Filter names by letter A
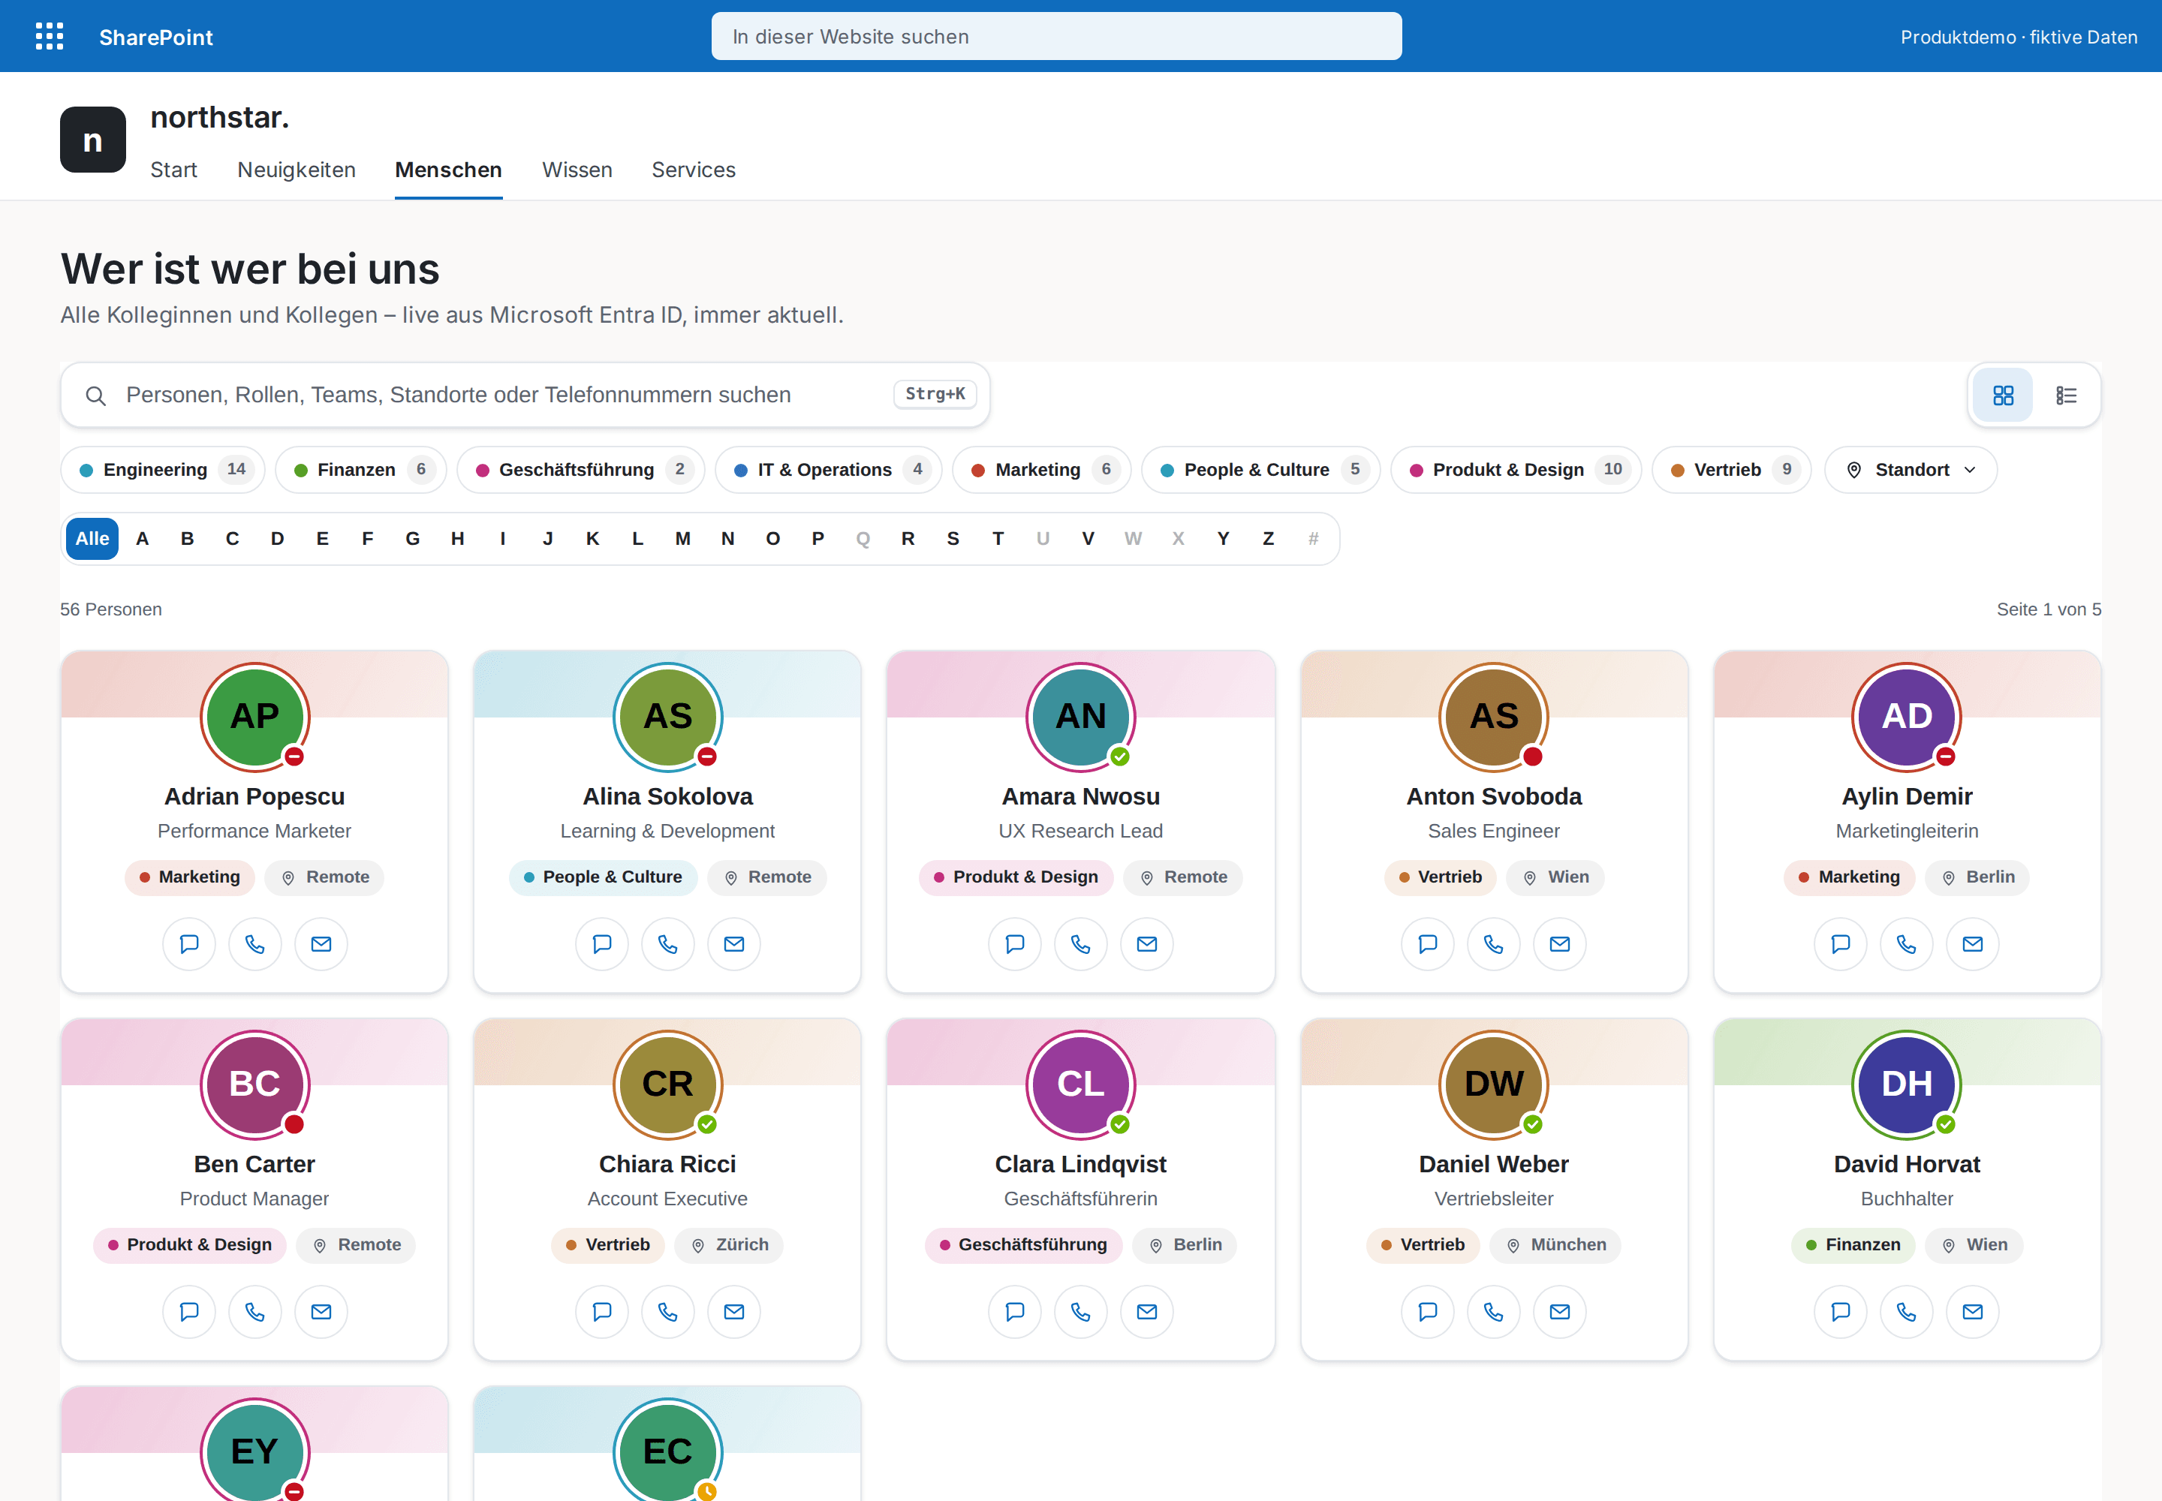 142,539
